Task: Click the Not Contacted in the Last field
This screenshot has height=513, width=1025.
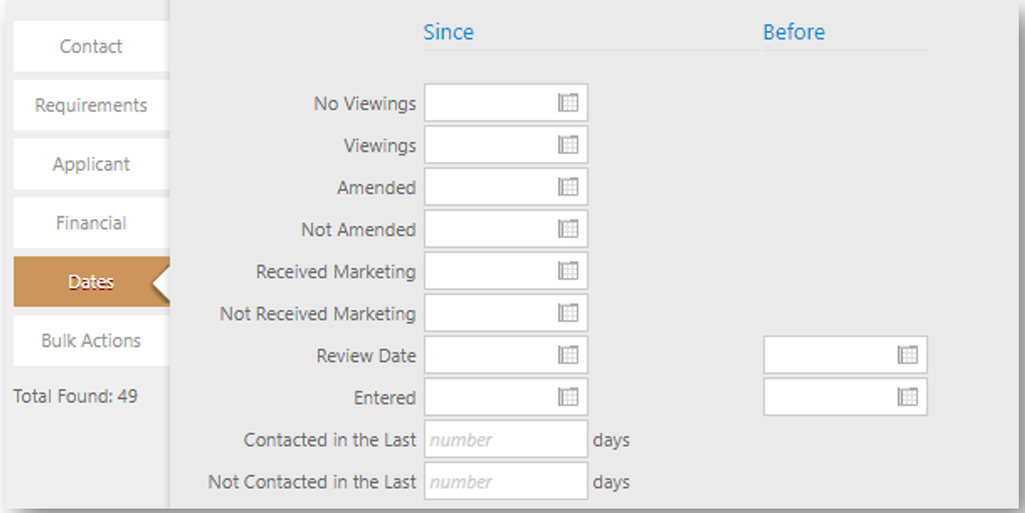Action: [505, 481]
